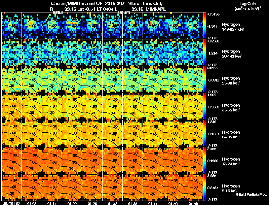Click the 0.8912 color scale value
The height and width of the screenshot is (205, 269).
[213, 80]
